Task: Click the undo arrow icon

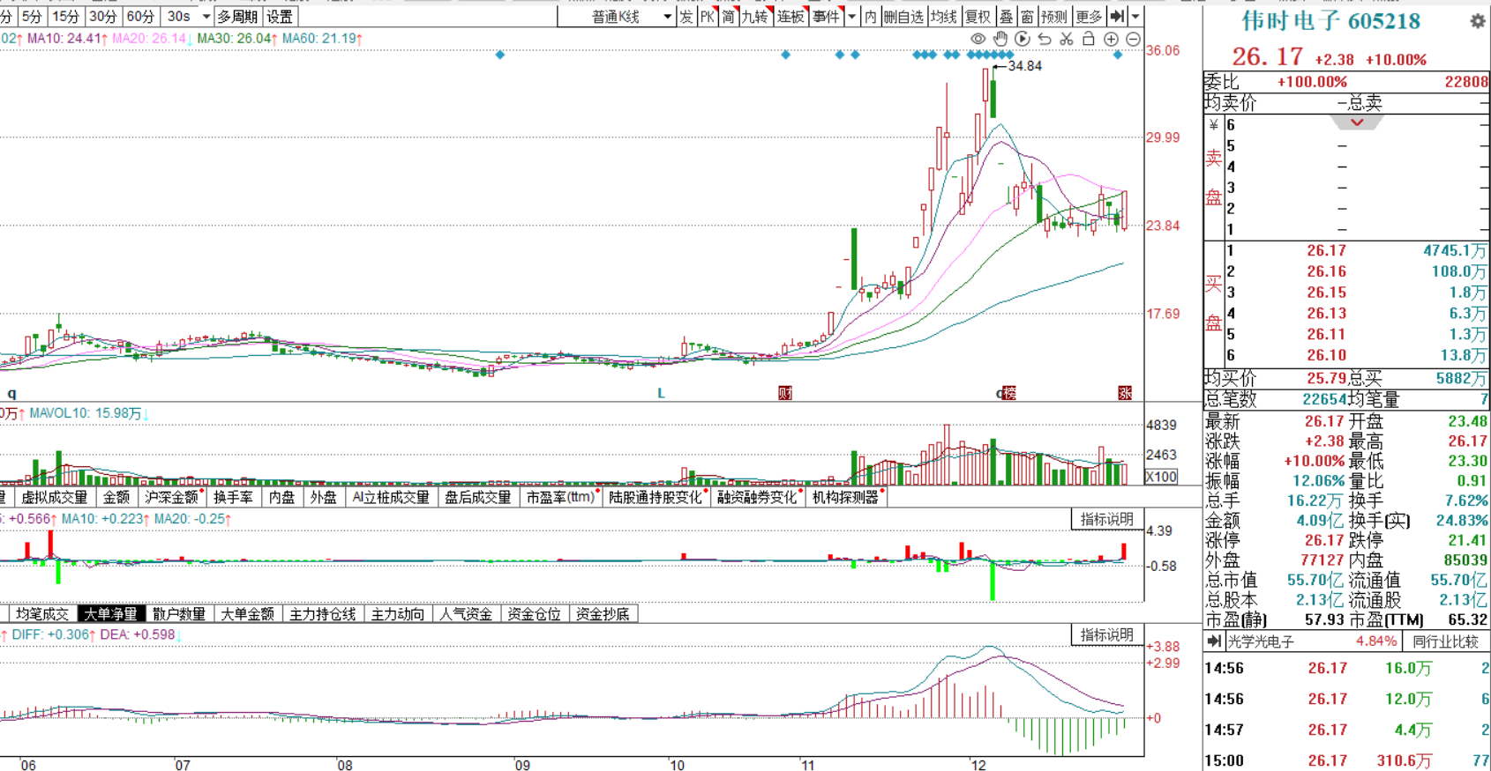Action: click(x=1045, y=39)
